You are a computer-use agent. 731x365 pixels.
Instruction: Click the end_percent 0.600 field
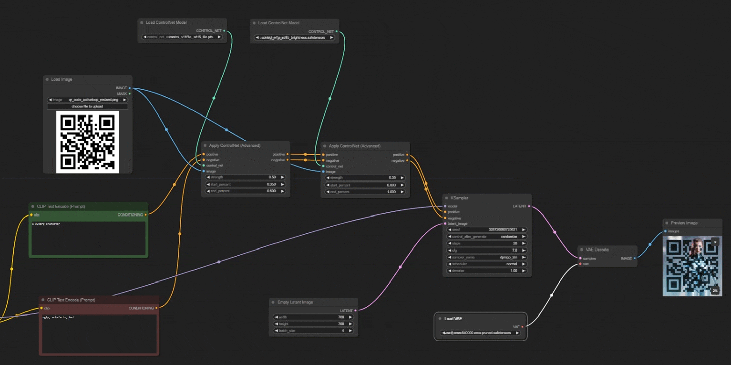(246, 191)
